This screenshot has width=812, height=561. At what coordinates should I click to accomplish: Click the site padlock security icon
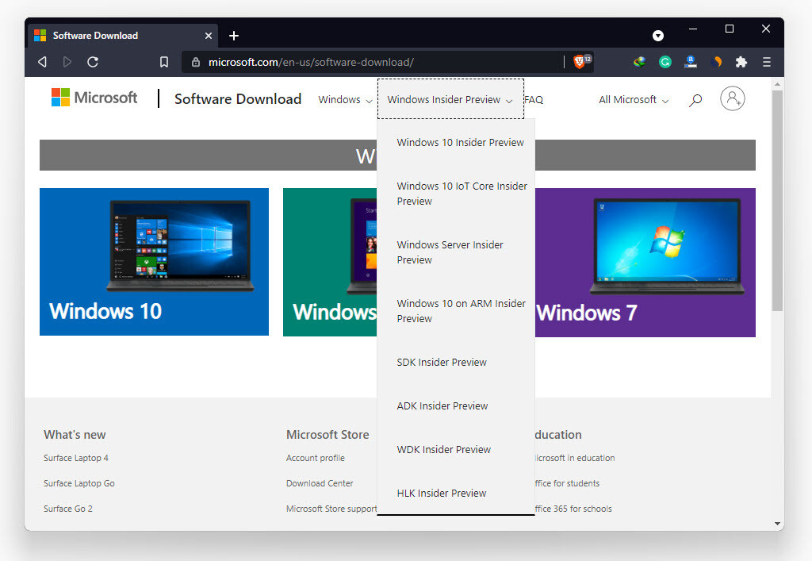tap(196, 62)
